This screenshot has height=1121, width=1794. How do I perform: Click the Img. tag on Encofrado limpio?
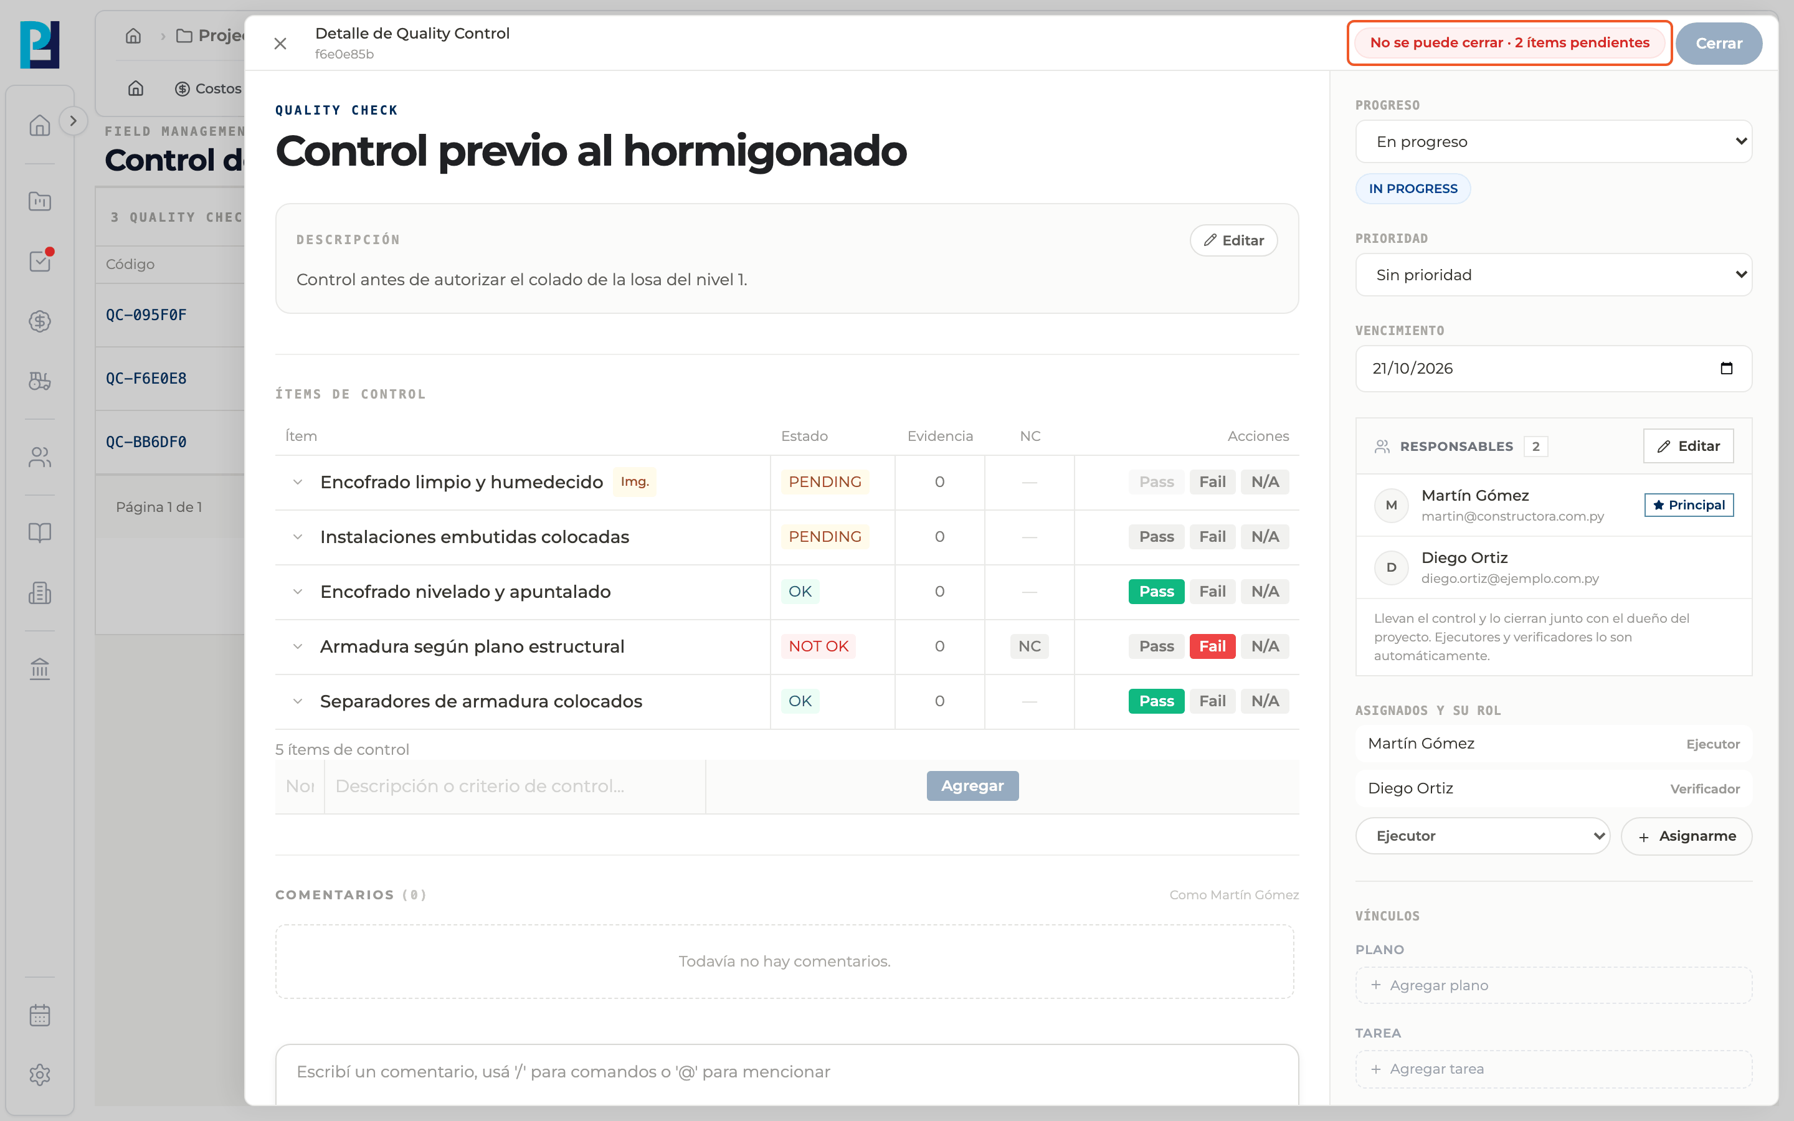coord(635,482)
